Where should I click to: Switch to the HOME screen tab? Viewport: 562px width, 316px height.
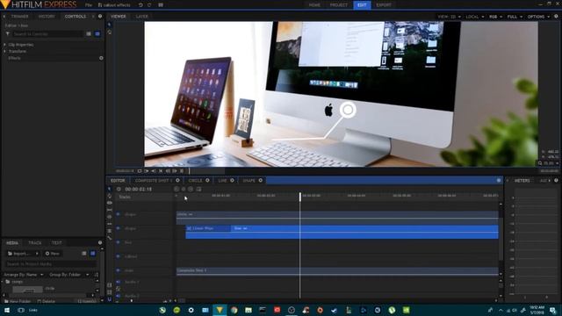point(314,5)
